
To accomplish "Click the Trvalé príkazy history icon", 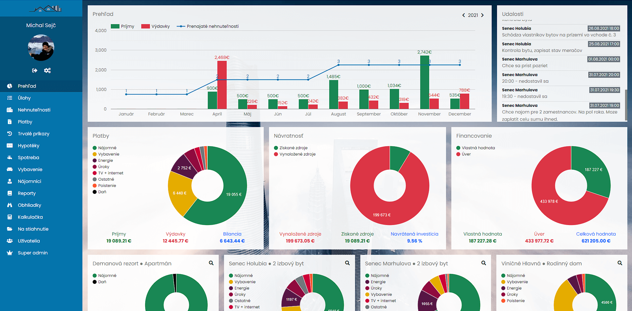I will (10, 134).
